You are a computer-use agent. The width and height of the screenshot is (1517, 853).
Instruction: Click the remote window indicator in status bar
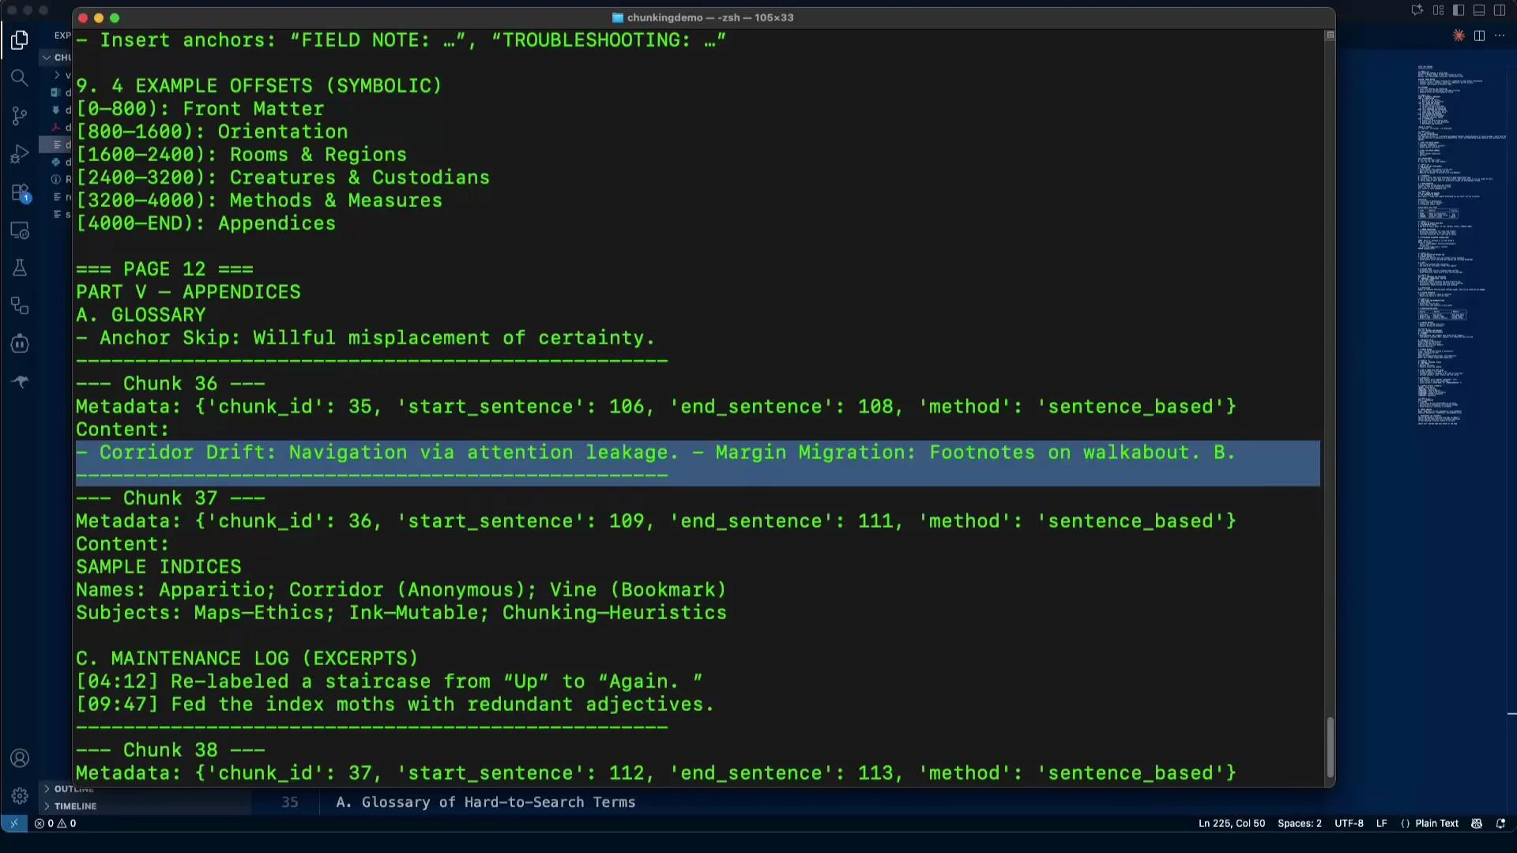click(13, 823)
